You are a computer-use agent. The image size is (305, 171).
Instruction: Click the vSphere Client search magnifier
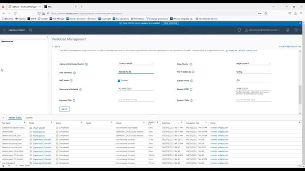(x=30, y=30)
